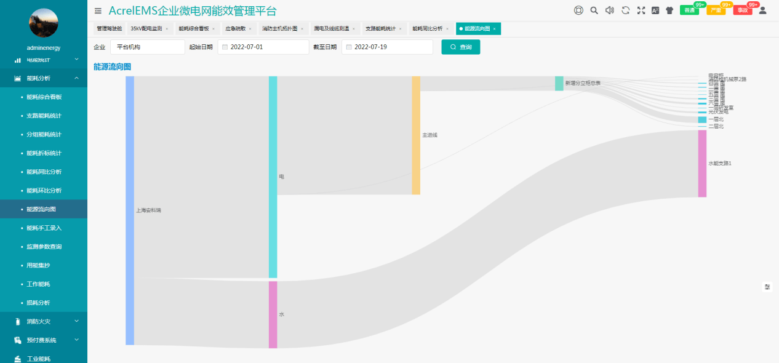
Task: Open help via the circular target icon
Action: click(578, 10)
